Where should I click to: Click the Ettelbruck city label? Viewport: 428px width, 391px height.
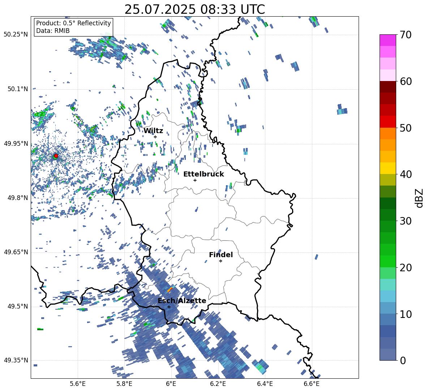click(x=204, y=174)
